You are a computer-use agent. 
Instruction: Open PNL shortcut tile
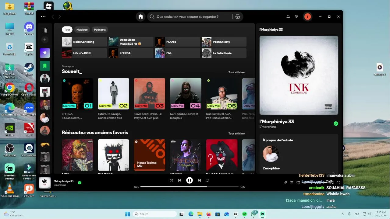pyautogui.click(x=177, y=53)
